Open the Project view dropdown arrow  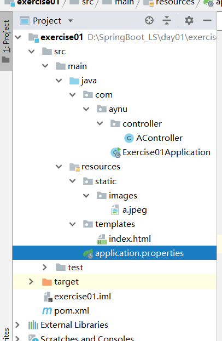tap(71, 21)
